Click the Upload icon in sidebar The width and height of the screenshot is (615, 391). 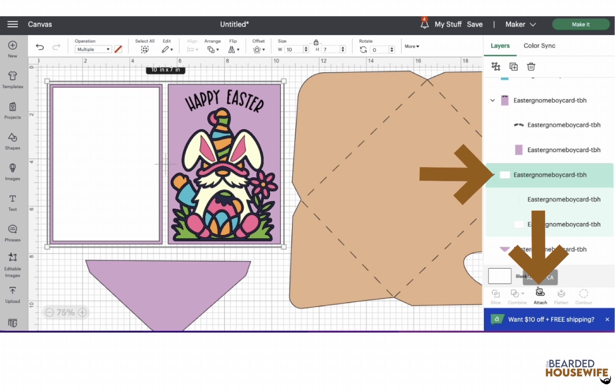[13, 294]
